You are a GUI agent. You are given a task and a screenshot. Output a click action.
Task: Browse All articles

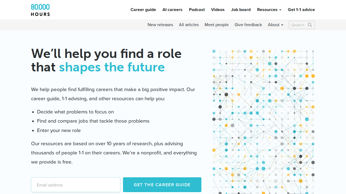189,25
